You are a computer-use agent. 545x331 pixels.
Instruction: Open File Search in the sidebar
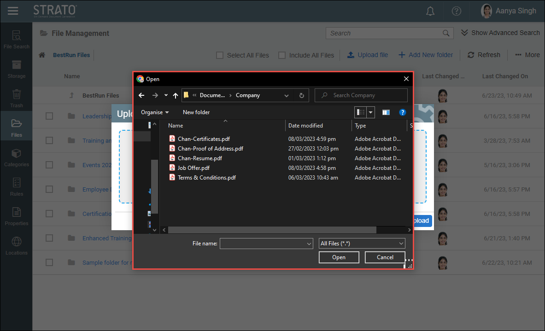point(16,39)
